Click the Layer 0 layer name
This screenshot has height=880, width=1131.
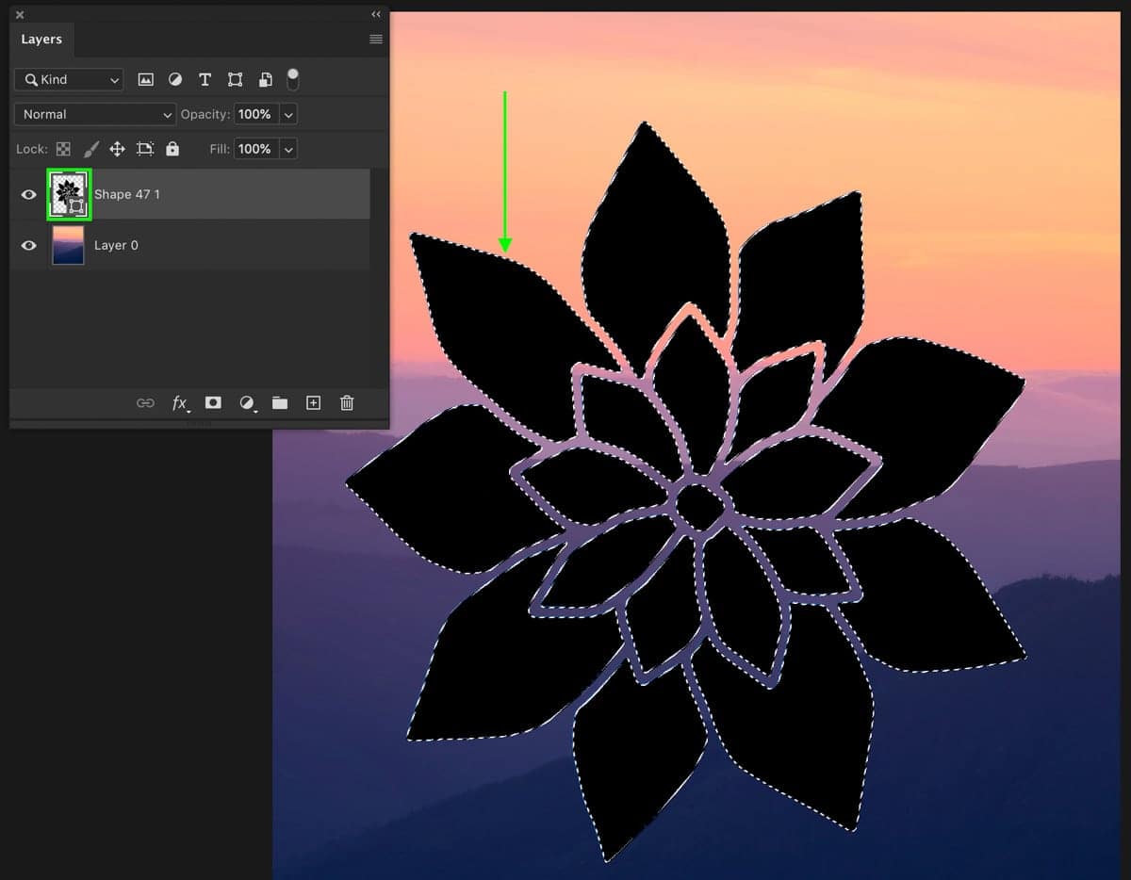coord(116,245)
